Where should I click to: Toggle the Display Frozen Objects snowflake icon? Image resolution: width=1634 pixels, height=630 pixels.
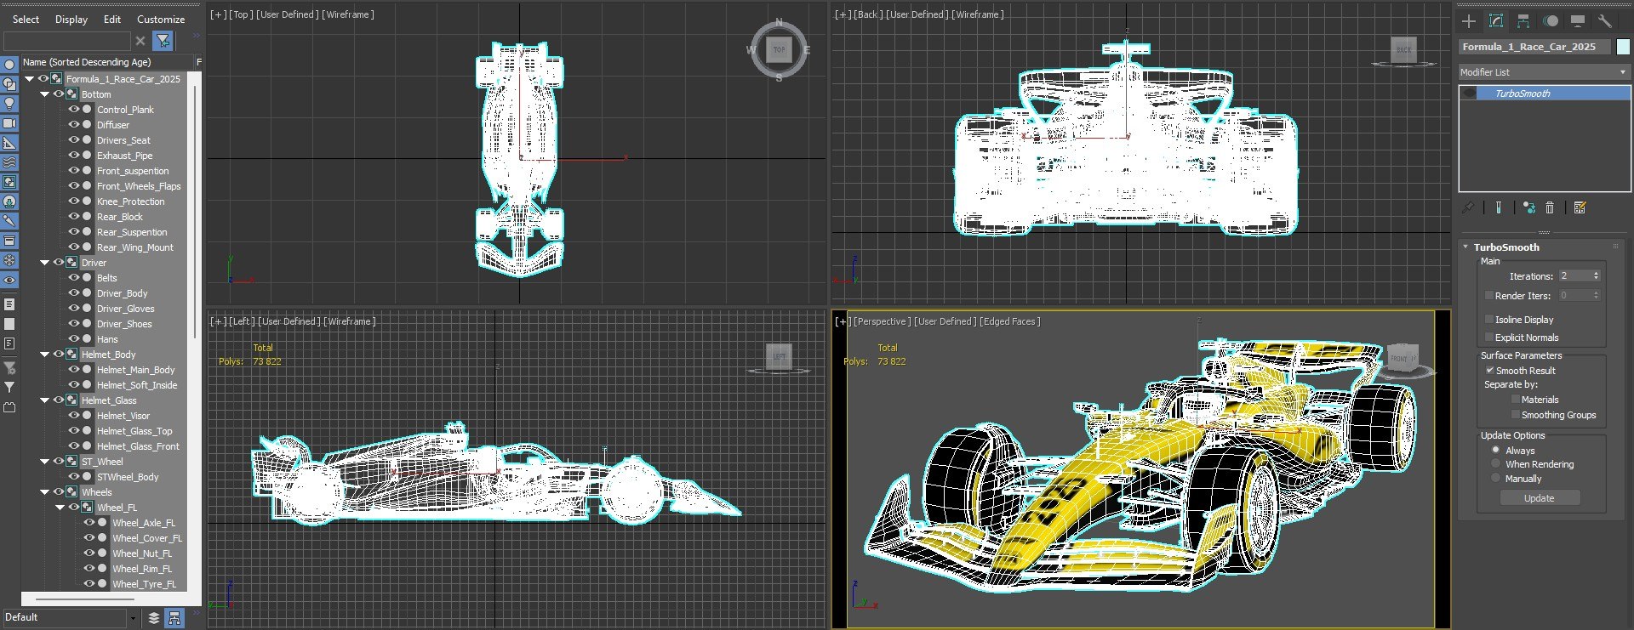click(x=9, y=260)
